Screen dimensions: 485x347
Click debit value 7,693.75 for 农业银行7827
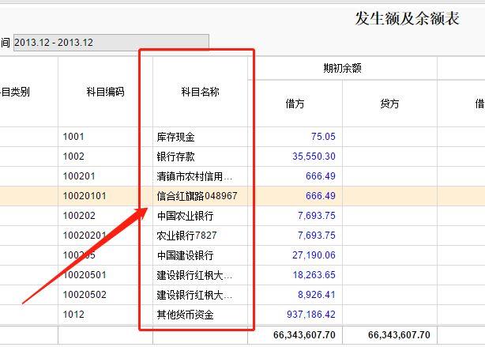(317, 236)
